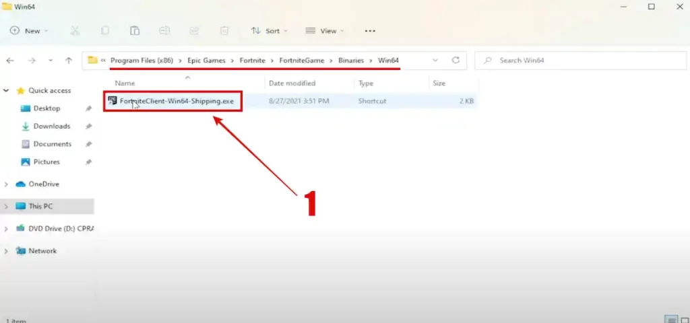Screen dimensions: 690x323
Task: Click the Copy icon in toolbar
Action: [104, 31]
